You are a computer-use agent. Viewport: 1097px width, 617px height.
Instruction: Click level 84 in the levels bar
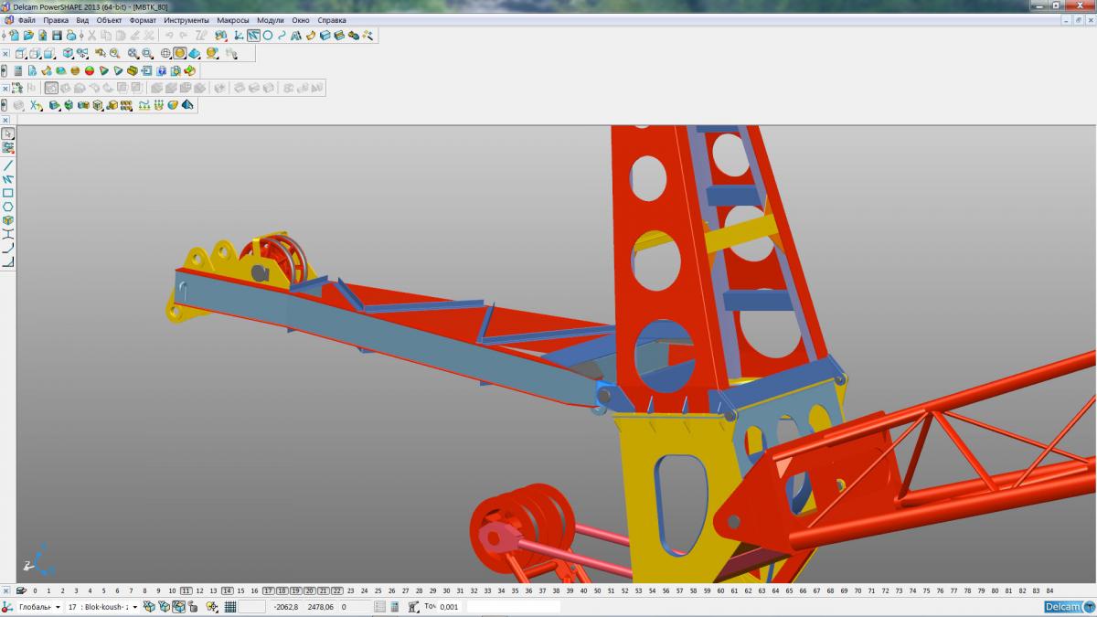(x=1049, y=590)
